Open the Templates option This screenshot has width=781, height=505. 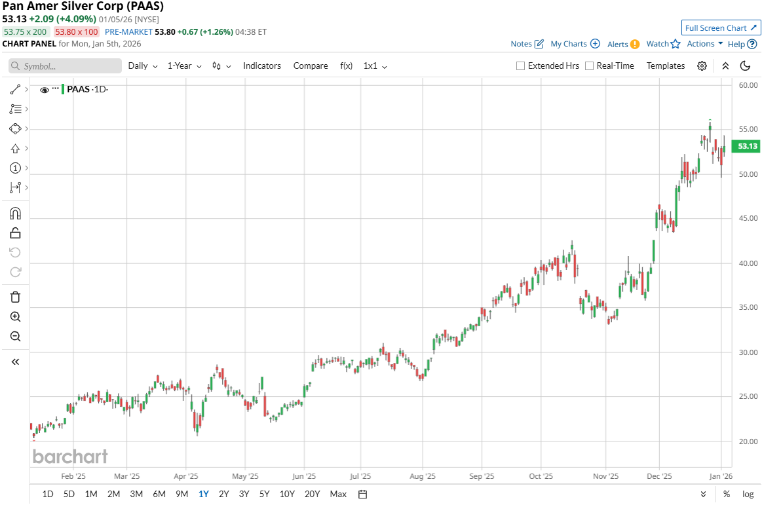(665, 66)
